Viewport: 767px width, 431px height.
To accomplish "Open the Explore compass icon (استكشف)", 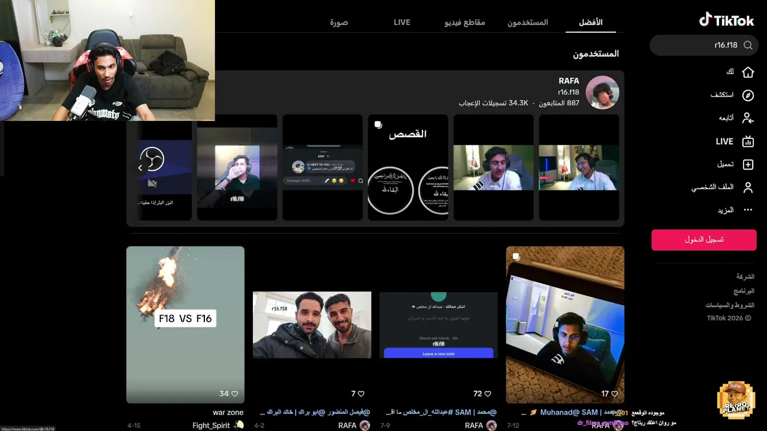I will [748, 95].
